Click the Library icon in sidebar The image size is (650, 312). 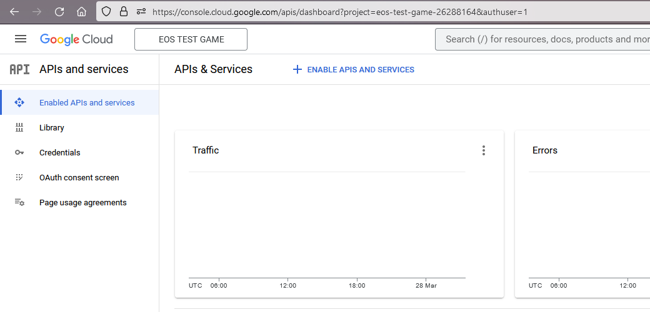[x=19, y=127]
